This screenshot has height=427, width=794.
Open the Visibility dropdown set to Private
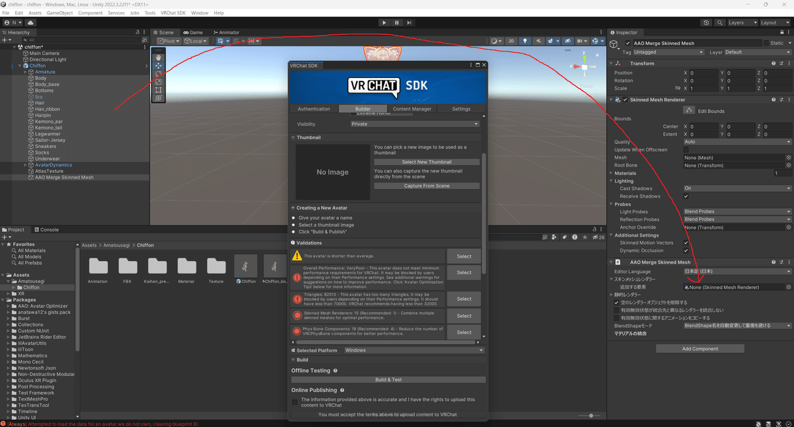(415, 124)
